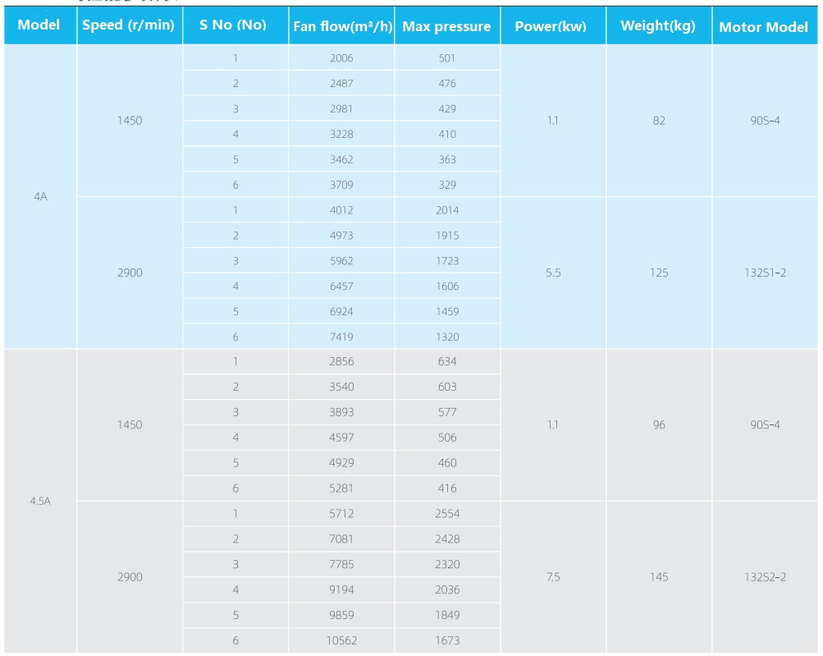
Task: Select weight value 125
Action: coord(659,273)
